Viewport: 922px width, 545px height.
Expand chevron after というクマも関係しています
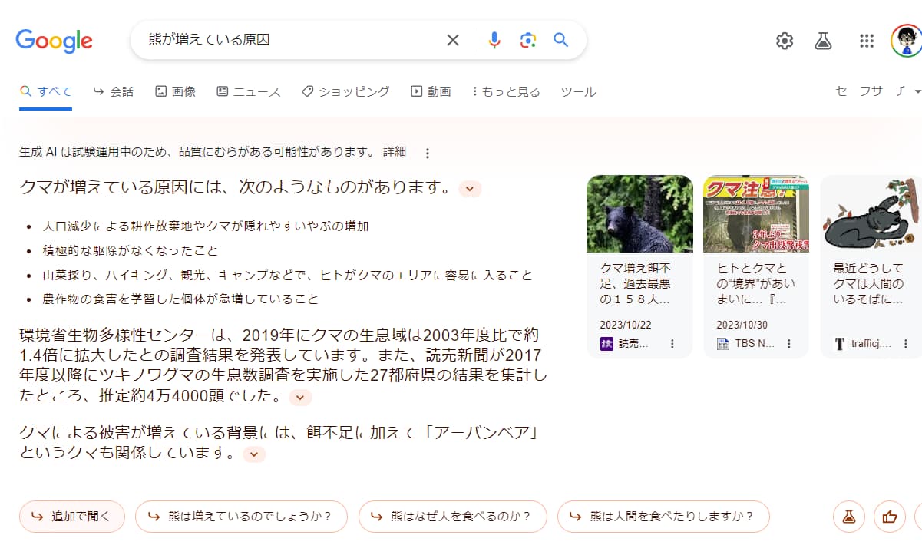(254, 454)
